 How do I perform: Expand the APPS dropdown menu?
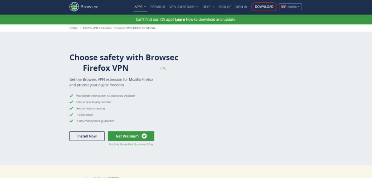[140, 7]
